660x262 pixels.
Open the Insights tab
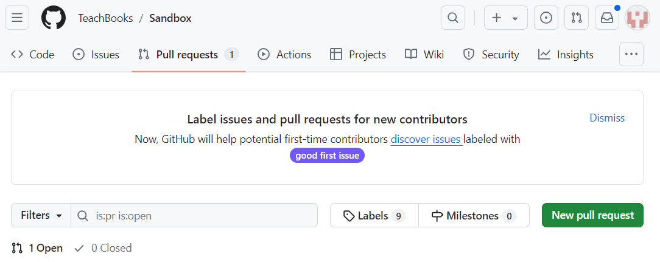pyautogui.click(x=566, y=55)
